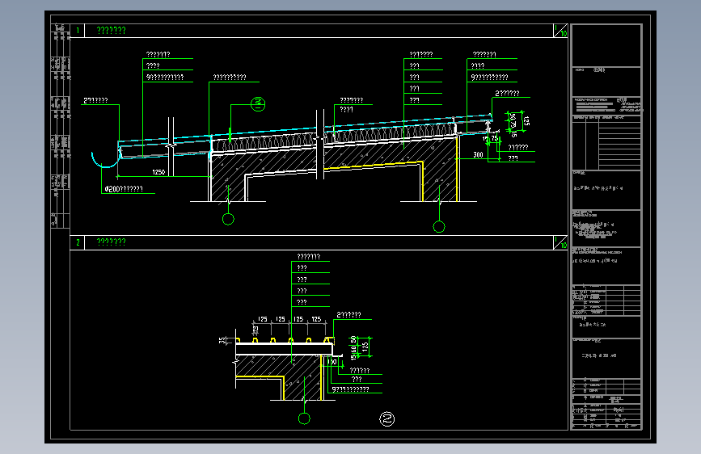Viewport: 701px width, 454px height.
Task: Select the 1/10 scale box of detail 2
Action: (560, 242)
